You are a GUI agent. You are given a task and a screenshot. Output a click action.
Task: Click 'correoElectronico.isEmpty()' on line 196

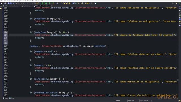(53, 93)
